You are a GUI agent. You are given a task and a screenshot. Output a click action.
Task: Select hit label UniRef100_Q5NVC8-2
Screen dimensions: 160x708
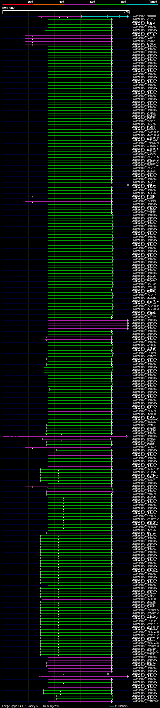click(145, 132)
